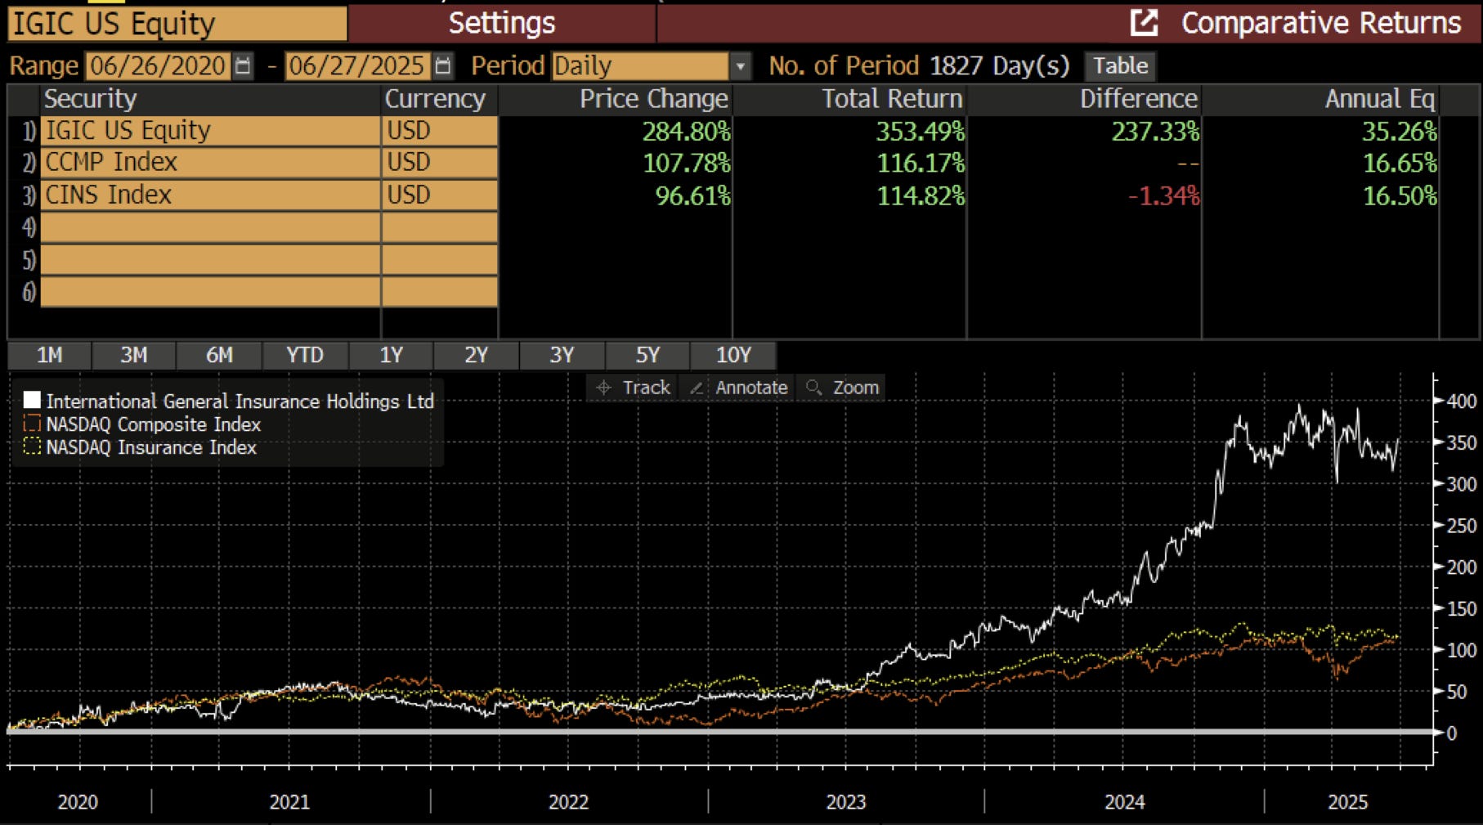This screenshot has height=825, width=1483.
Task: Click CCMP total return 116.17%
Action: 921,163
